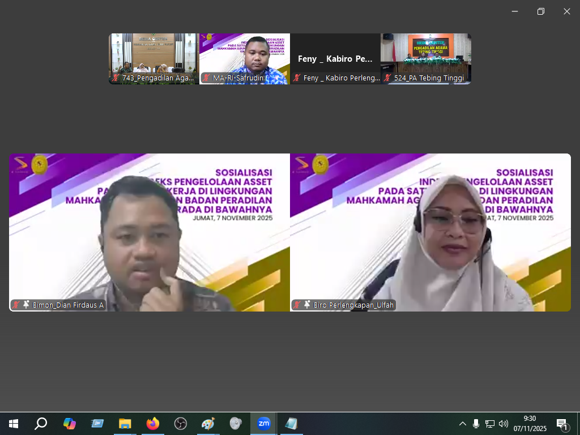Select the 524_PA Tebing Tinggi video thumbnail
The height and width of the screenshot is (435, 580).
(425, 58)
